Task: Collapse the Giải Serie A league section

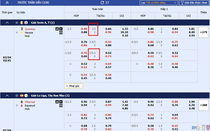Action: [7, 23]
